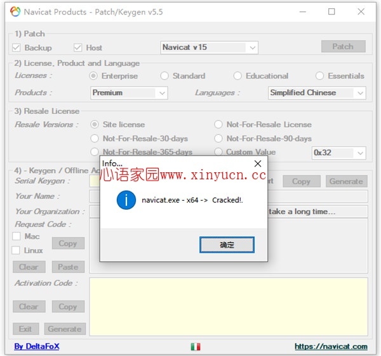
Task: Select Standard license radio button
Action: (164, 76)
